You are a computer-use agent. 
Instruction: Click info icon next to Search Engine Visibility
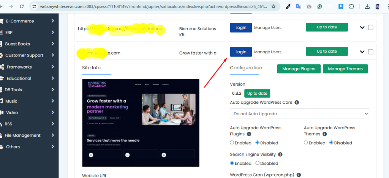click(x=280, y=155)
